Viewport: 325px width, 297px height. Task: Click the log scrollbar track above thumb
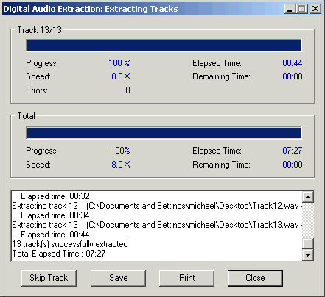308,220
